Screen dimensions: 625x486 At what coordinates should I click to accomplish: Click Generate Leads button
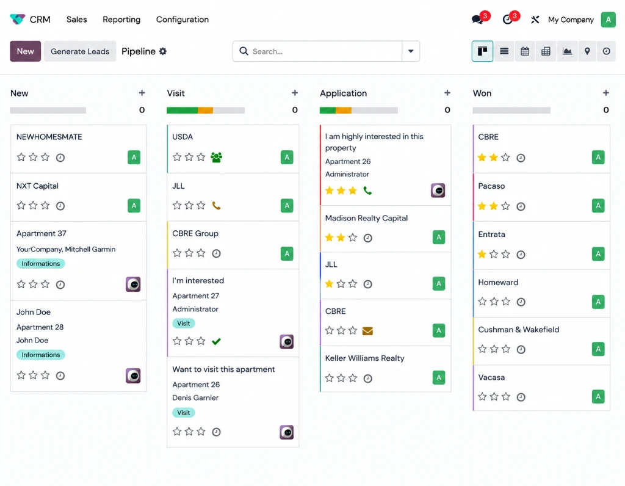80,51
